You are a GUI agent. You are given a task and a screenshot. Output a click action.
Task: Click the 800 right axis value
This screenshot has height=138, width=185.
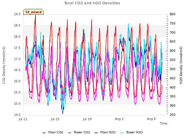pos(173,14)
